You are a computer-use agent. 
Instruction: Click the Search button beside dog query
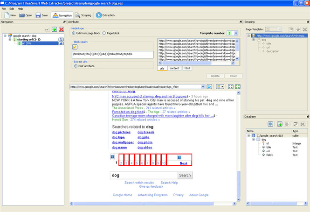(x=185, y=175)
